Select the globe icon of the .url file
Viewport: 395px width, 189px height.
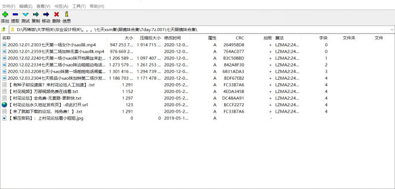[4, 105]
